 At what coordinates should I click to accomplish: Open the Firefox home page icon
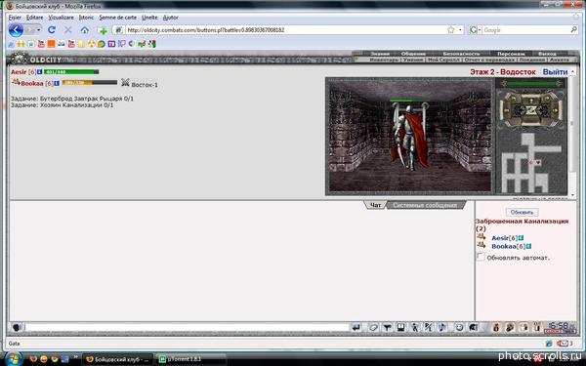pyautogui.click(x=85, y=30)
